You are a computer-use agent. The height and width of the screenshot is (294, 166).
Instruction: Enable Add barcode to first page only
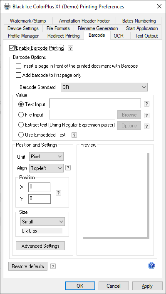18,75
